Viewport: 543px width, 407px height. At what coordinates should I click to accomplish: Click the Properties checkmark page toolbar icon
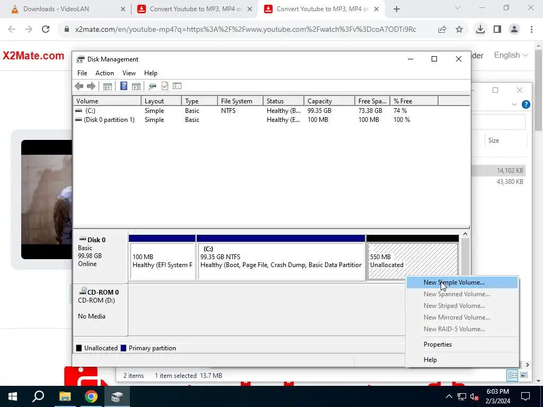165,86
